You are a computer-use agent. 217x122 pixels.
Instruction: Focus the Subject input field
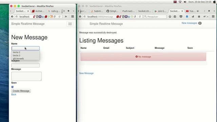pos(25,65)
